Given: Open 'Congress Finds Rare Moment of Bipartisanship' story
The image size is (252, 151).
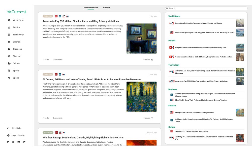Looking at the screenshot, I should tap(201, 48).
